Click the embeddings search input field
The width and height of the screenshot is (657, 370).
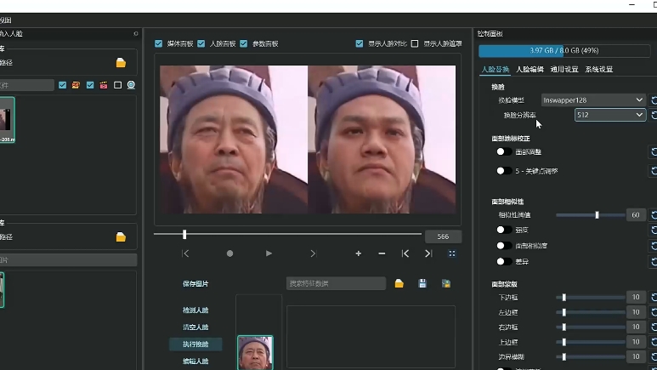click(x=336, y=283)
